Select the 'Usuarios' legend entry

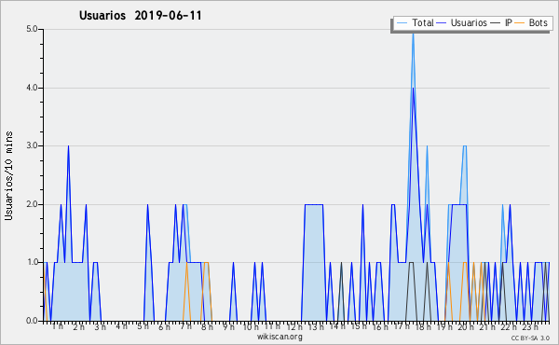coord(469,22)
